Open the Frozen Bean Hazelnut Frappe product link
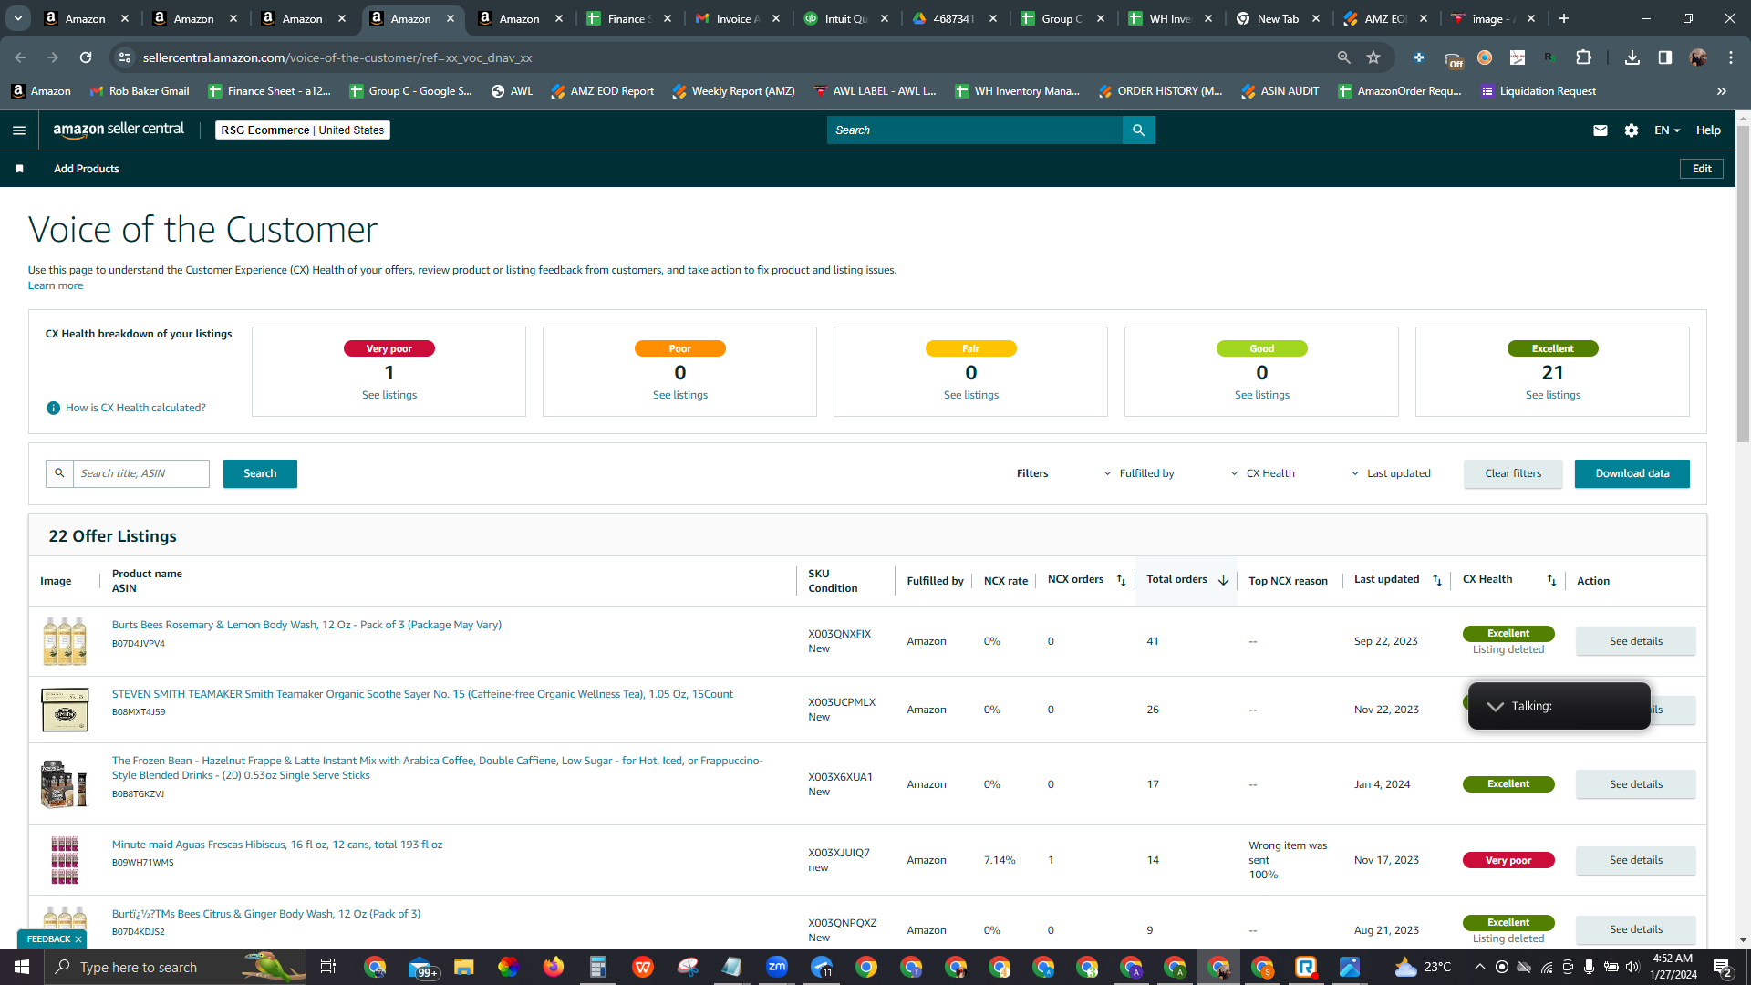Screen dimensions: 1751x985 438,768
